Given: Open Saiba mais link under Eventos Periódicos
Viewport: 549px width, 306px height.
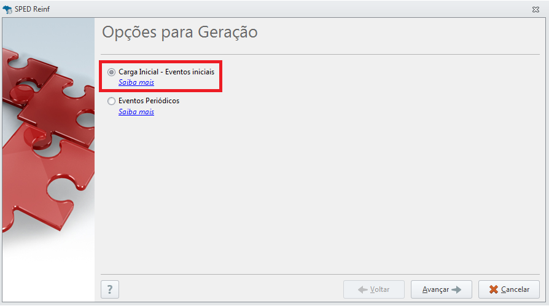Looking at the screenshot, I should coord(136,112).
